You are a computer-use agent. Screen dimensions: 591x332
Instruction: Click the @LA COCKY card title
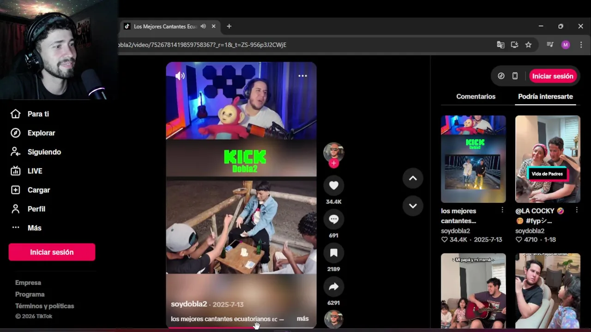[x=540, y=216]
